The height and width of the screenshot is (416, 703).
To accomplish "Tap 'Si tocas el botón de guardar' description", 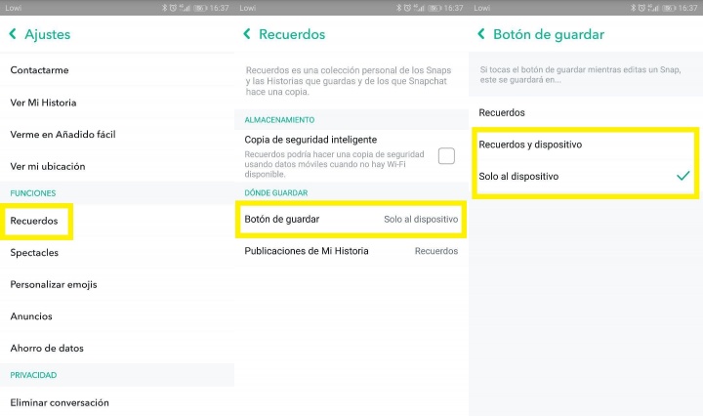I will [x=581, y=74].
